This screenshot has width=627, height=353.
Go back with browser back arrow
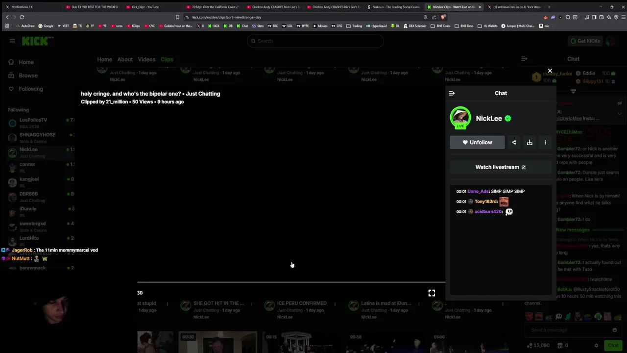[7, 17]
